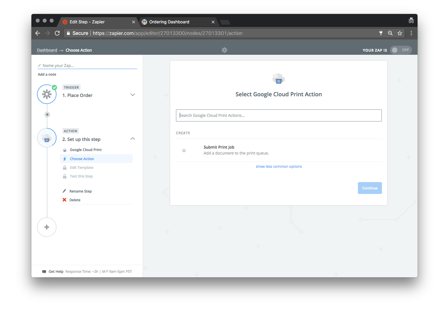Open the Chrome three-dot menu
Viewport: 443px width, 315px height.
tap(411, 33)
